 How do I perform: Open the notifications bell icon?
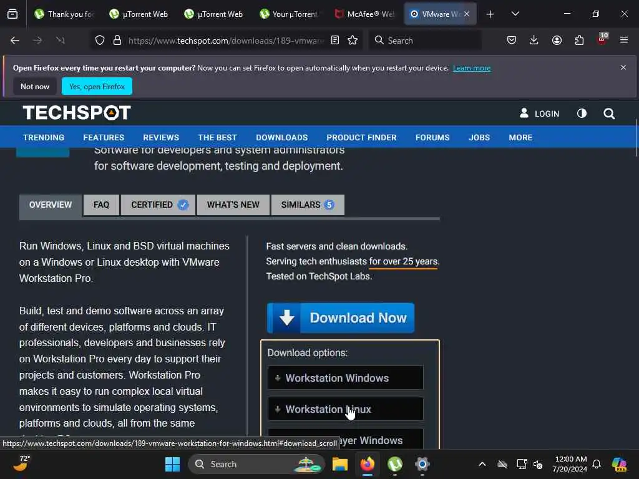click(597, 464)
